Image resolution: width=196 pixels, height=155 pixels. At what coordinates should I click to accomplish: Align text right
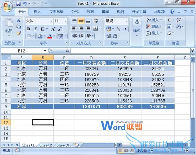pyautogui.click(x=88, y=28)
